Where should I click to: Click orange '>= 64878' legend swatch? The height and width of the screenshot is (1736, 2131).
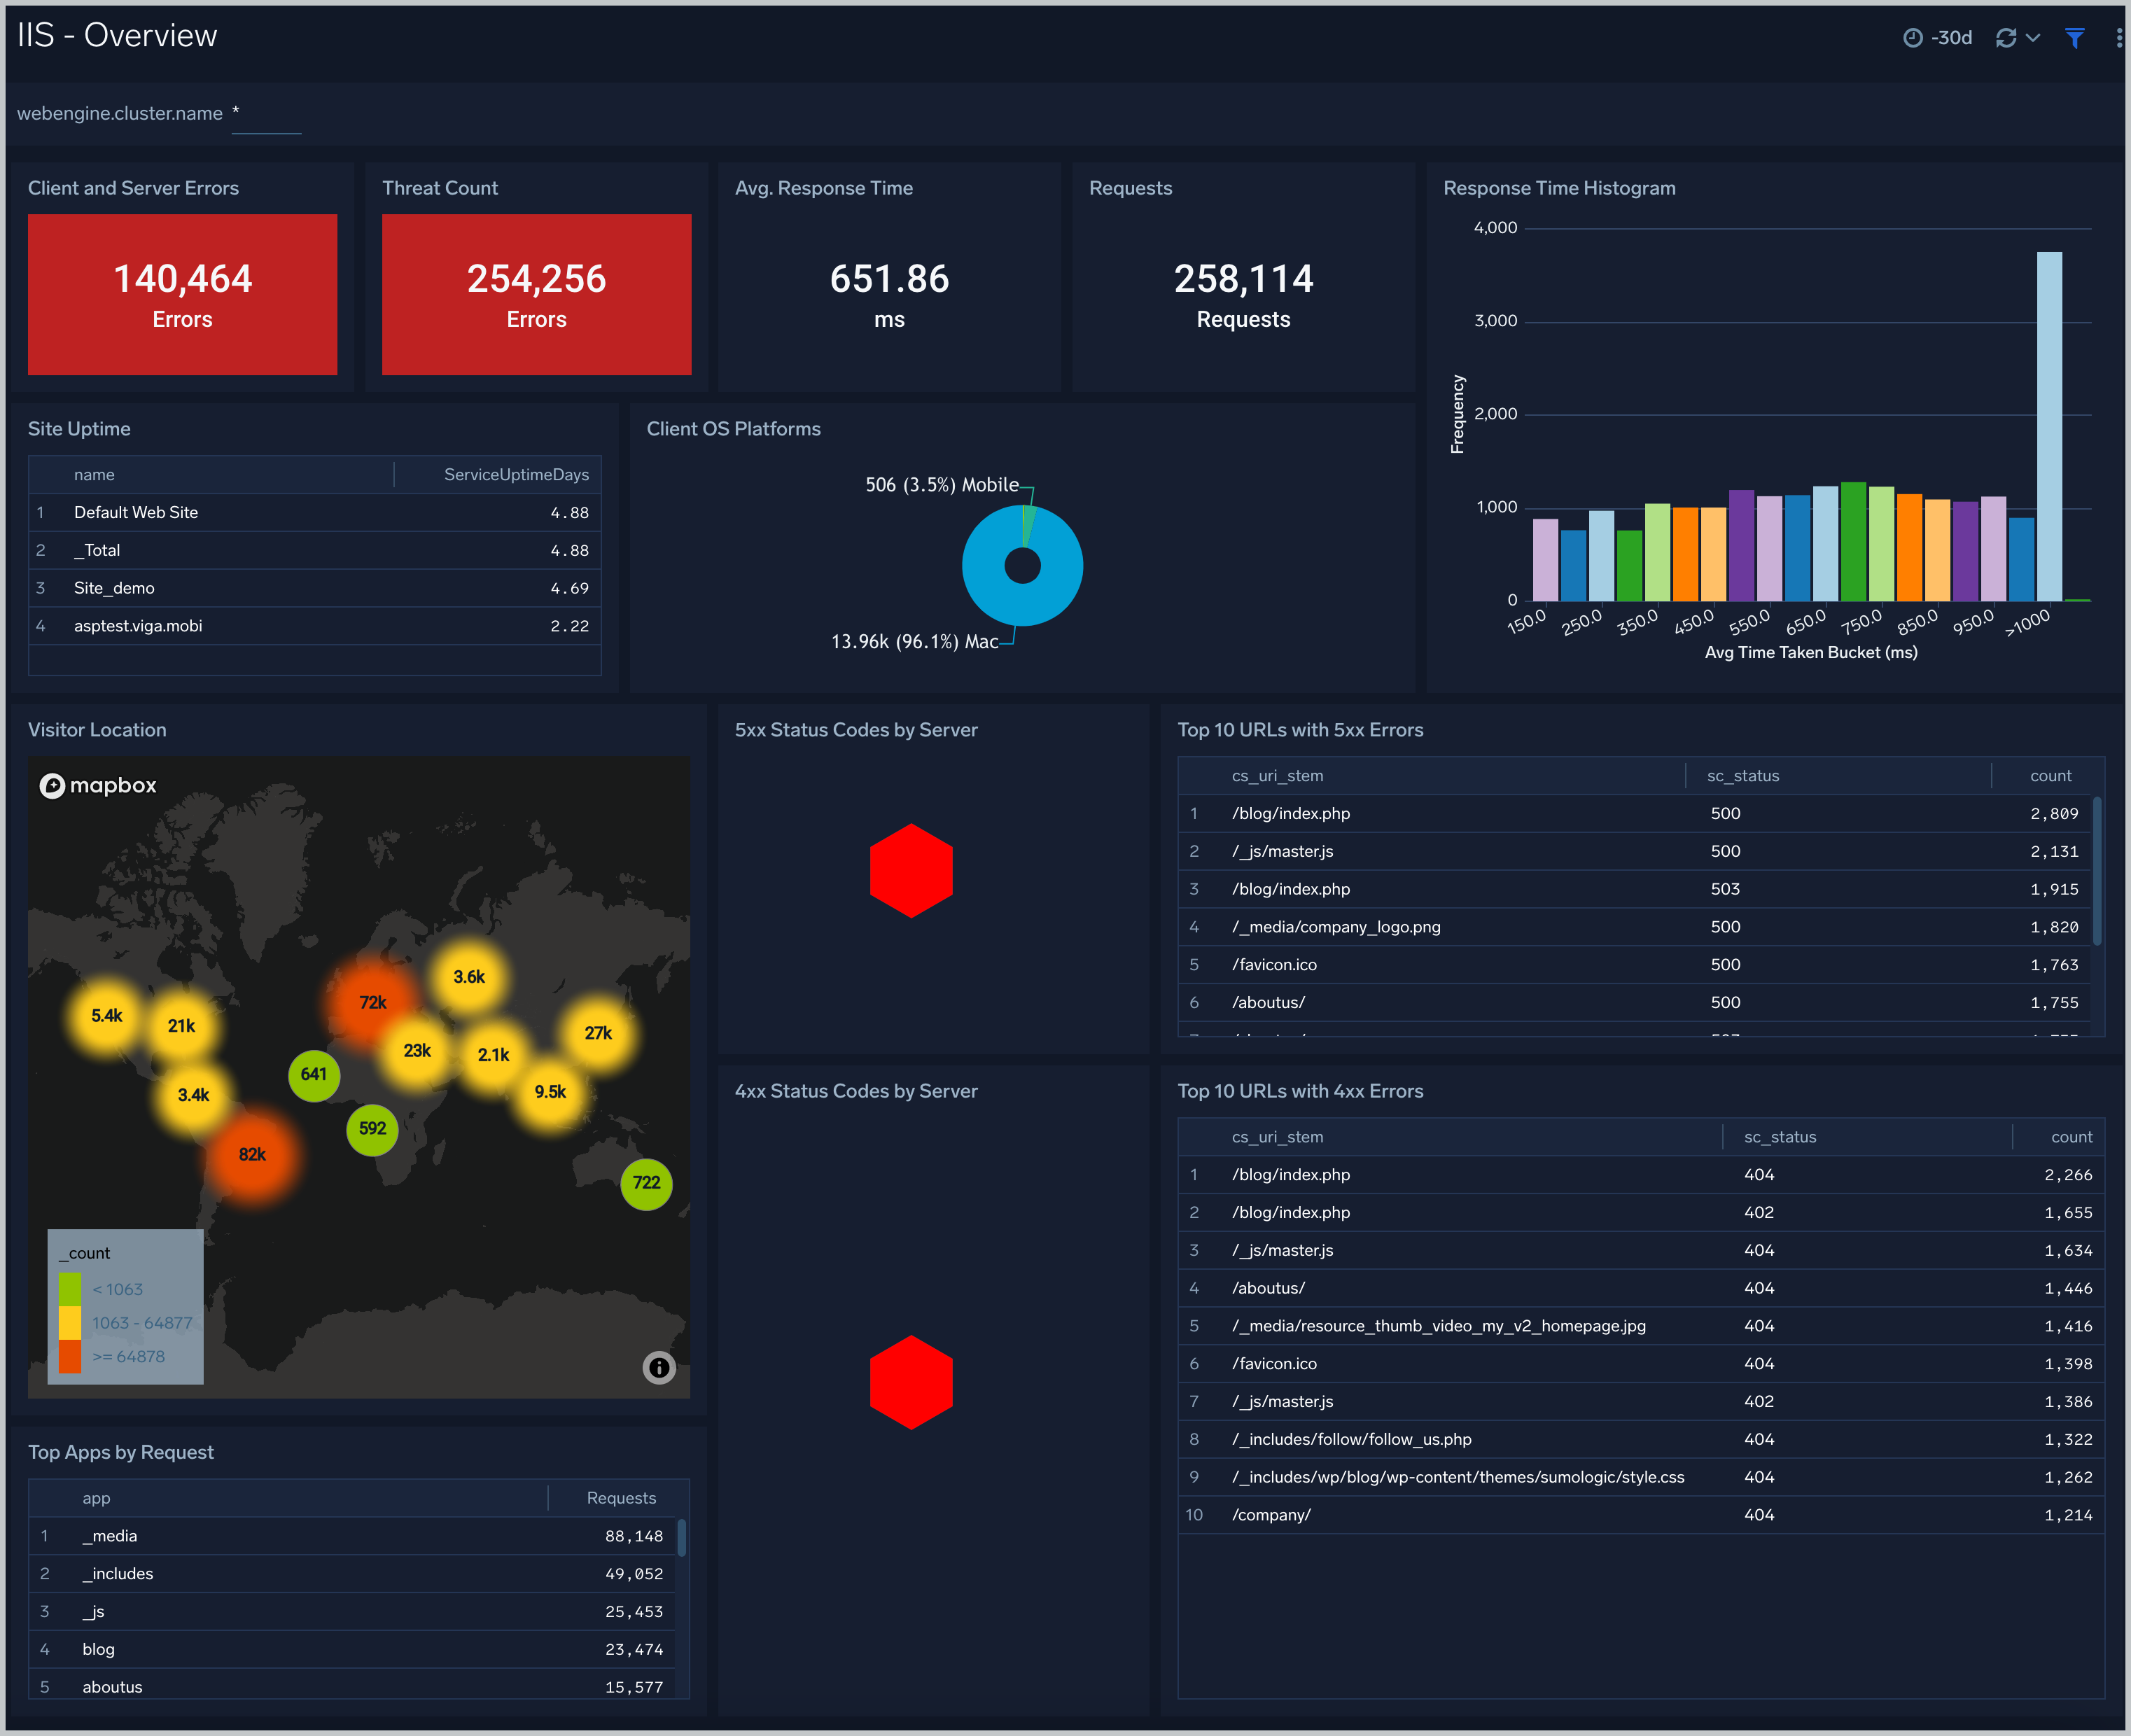[x=70, y=1356]
